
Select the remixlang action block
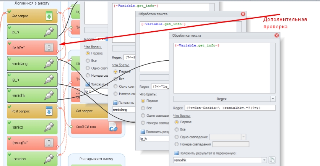(x=32, y=64)
